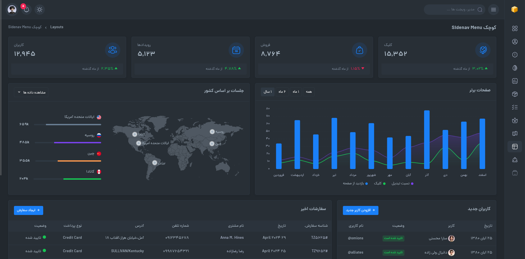Select the active layouts sidebar icon
This screenshot has width=525, height=259.
(x=515, y=147)
